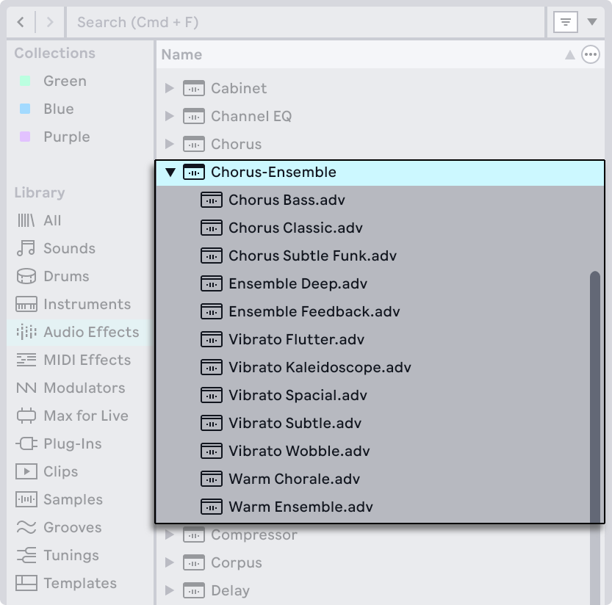Go forward with the right arrow button
This screenshot has height=605, width=612.
coord(50,22)
